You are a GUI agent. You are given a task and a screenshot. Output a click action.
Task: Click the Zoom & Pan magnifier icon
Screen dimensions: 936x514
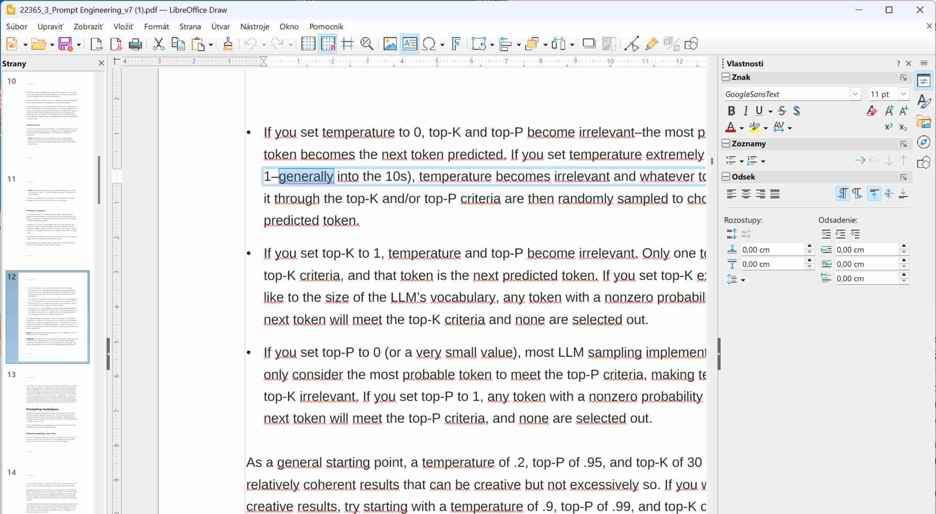[x=367, y=44]
